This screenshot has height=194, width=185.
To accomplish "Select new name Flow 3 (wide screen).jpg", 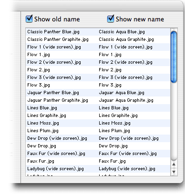I will tap(125, 78).
